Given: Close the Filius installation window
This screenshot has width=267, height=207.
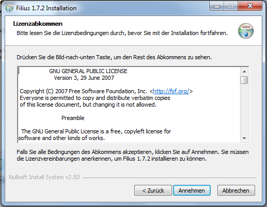Looking at the screenshot, I should tap(250, 6).
